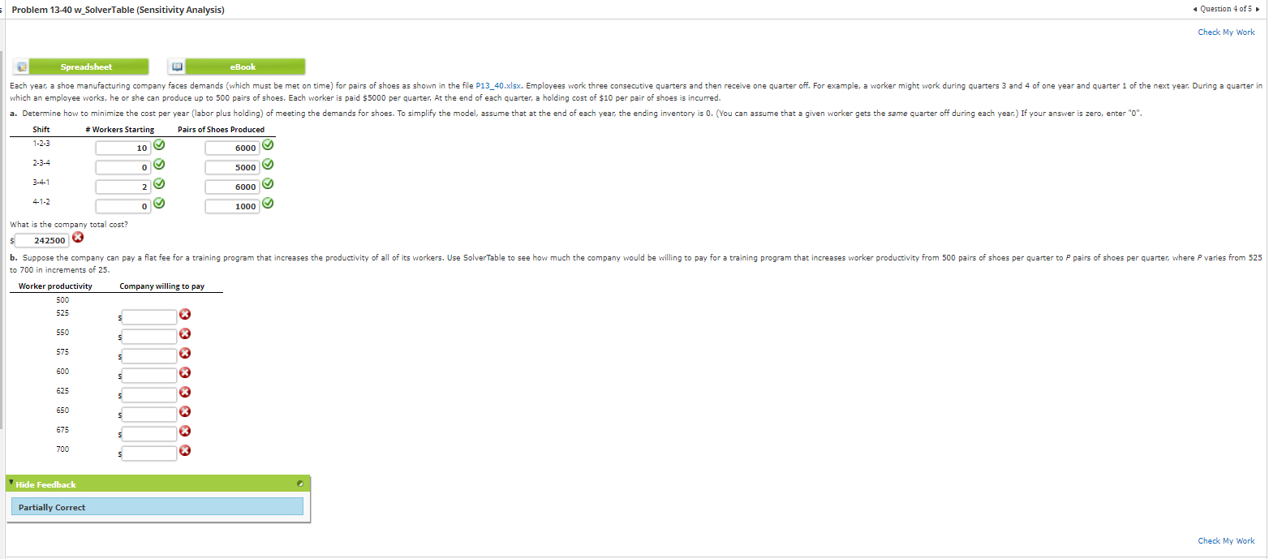
Task: Open the P13_40.xlsx file link
Action: coord(497,85)
